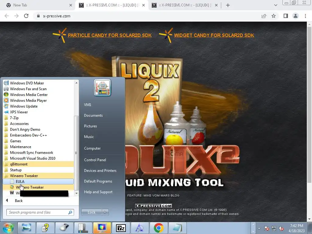This screenshot has width=312, height=234.
Task: Open Computer from Start menu
Action: [92, 148]
